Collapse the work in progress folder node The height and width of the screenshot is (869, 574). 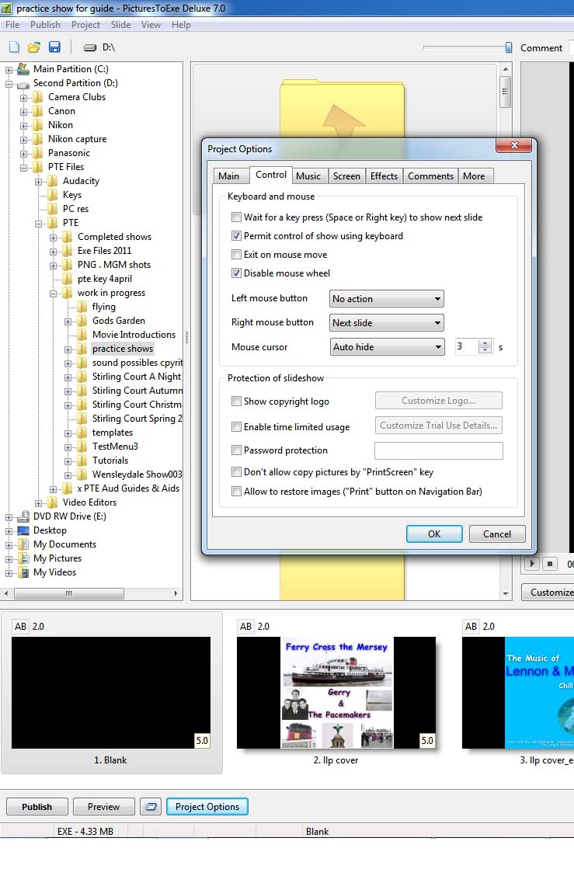(53, 294)
